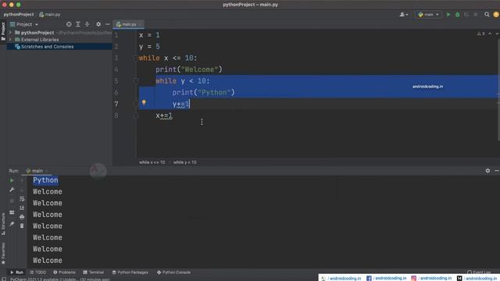Open Run panel settings gear

pos(487,171)
